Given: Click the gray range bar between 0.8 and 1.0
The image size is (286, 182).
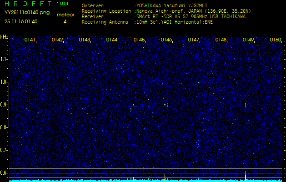Looking at the screenshot, I should pyautogui.click(x=9, y=105).
